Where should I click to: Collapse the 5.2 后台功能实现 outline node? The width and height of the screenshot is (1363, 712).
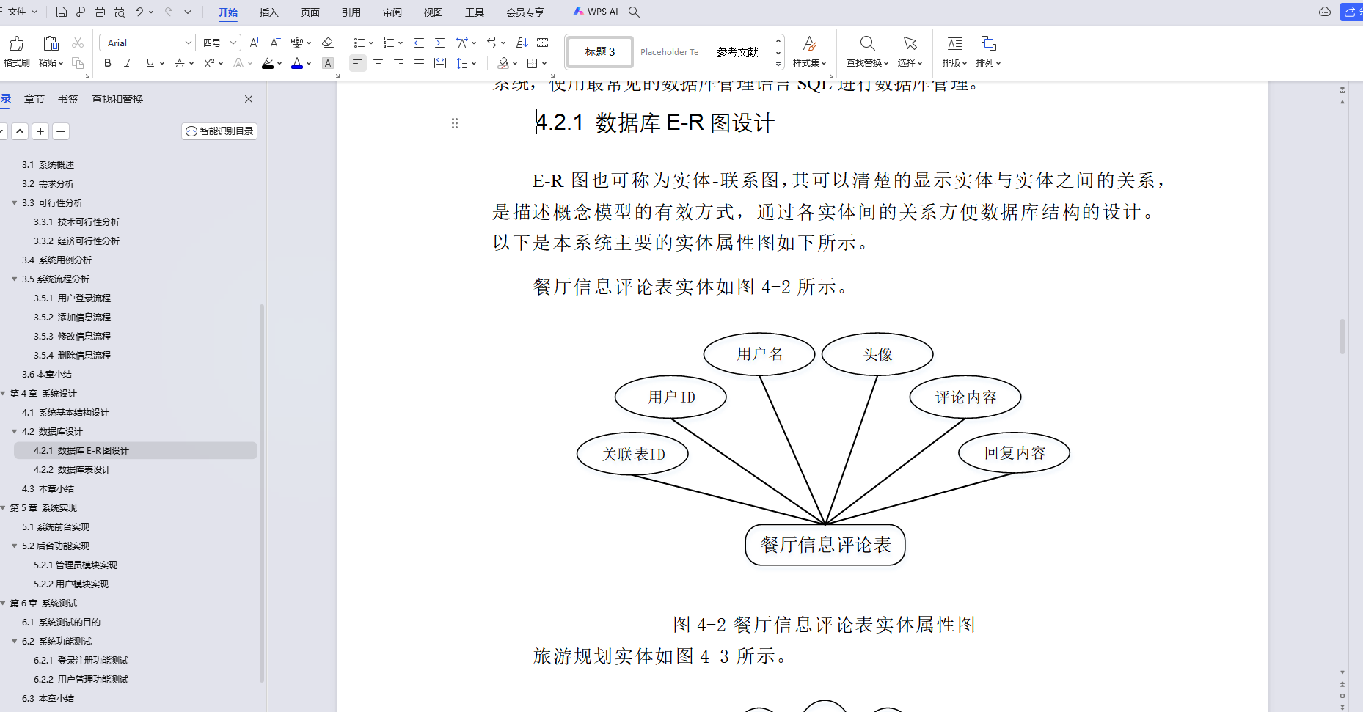tap(14, 546)
